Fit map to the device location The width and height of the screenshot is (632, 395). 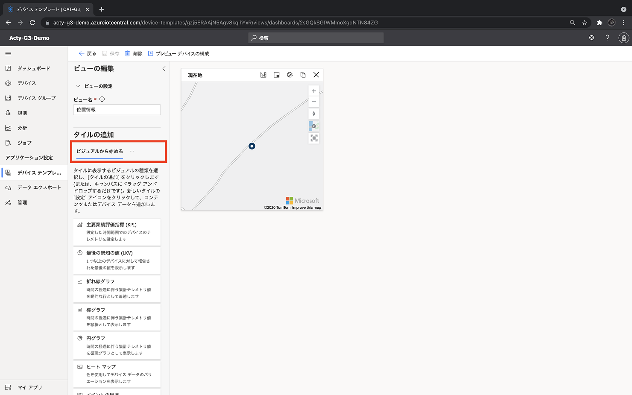314,138
